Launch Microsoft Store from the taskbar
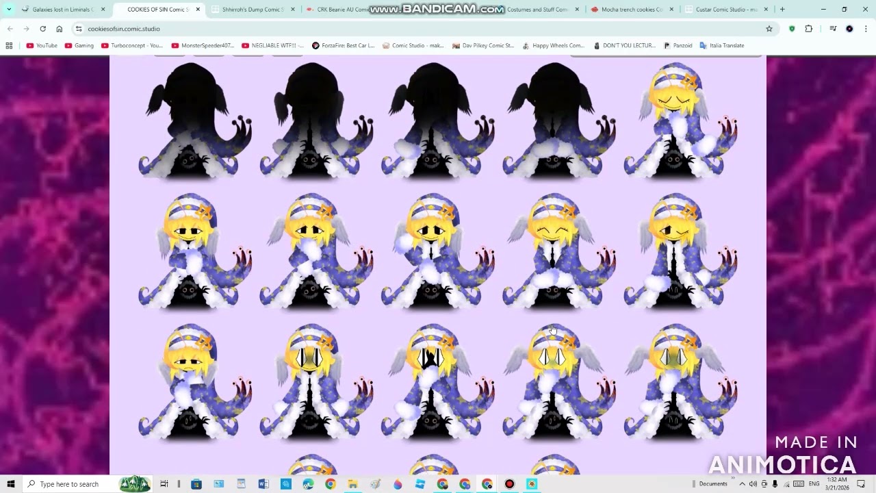Image resolution: width=876 pixels, height=493 pixels. tap(196, 484)
